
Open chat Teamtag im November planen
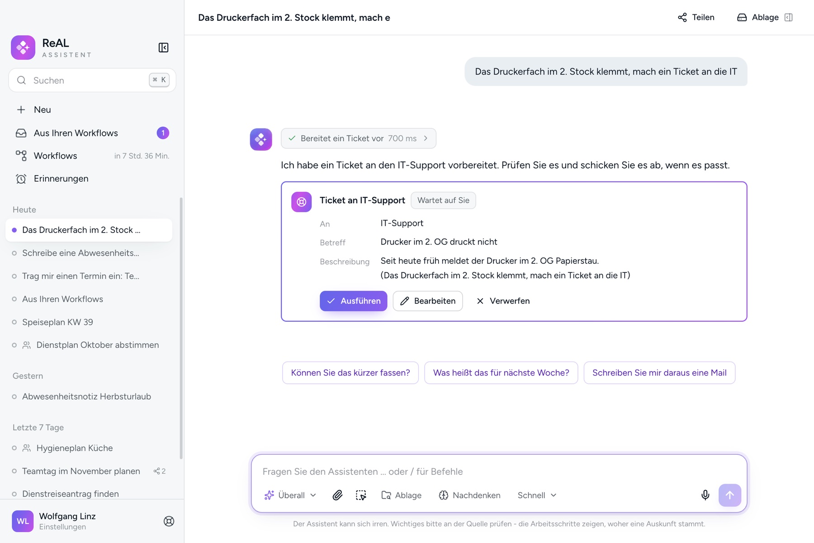tap(89, 471)
